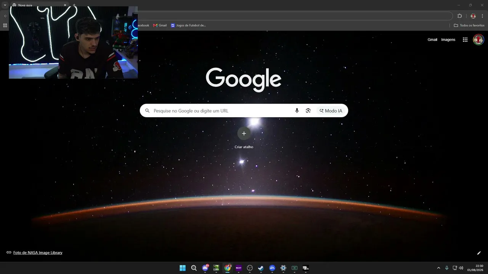Click the webcam overlay video
The height and width of the screenshot is (274, 488).
coord(73,42)
